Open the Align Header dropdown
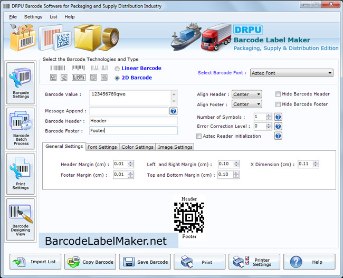Image resolution: width=343 pixels, height=278 pixels. pyautogui.click(x=247, y=94)
